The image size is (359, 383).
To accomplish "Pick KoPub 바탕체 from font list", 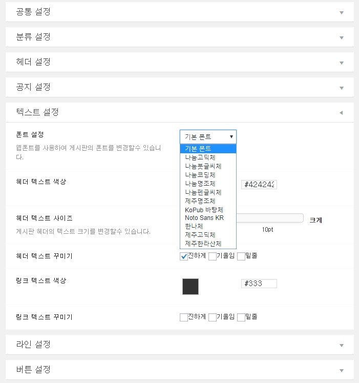I will pos(208,210).
